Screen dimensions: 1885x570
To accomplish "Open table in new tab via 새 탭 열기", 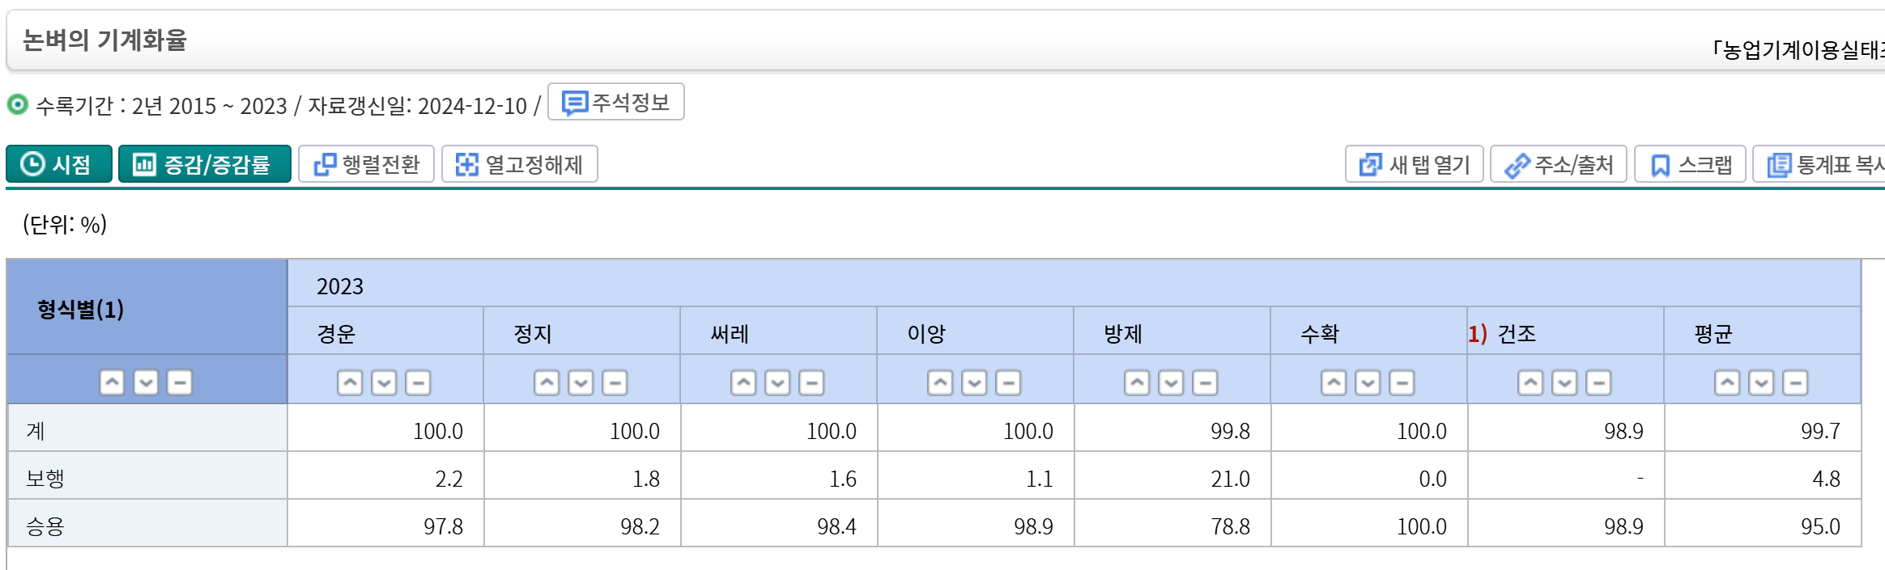I will click(1414, 165).
